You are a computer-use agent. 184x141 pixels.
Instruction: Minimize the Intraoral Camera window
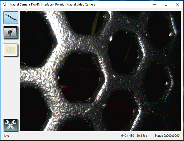click(154, 4)
